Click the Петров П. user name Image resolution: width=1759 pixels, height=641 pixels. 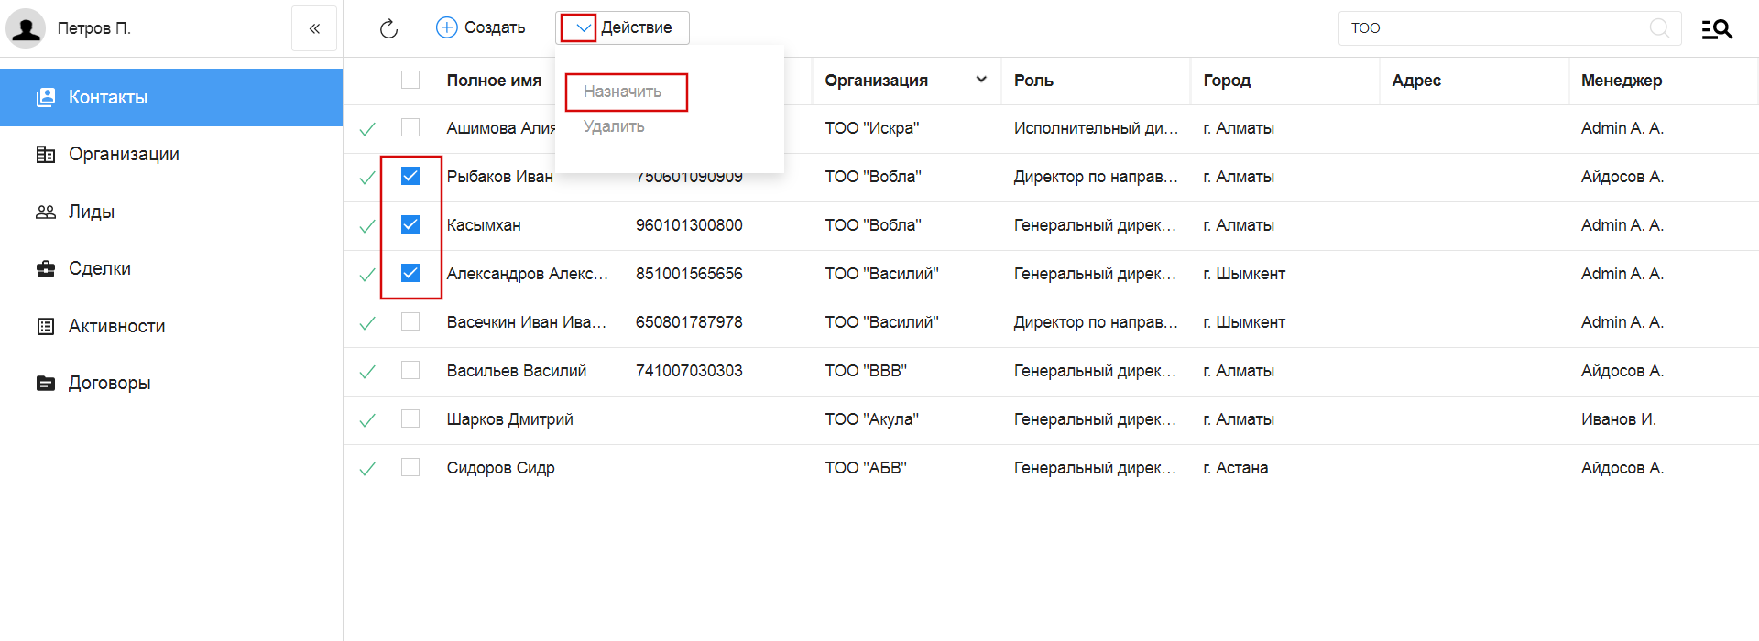coord(94,28)
